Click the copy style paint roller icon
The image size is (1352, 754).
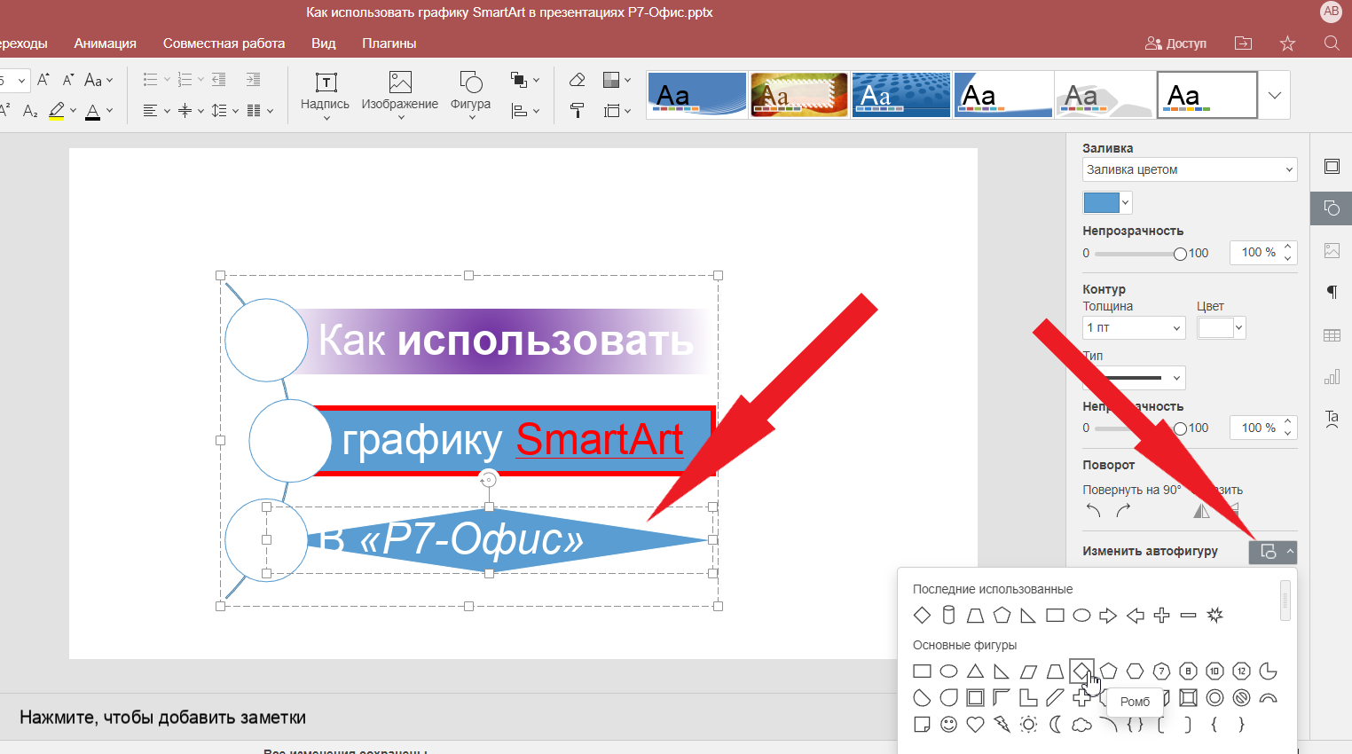tap(578, 111)
